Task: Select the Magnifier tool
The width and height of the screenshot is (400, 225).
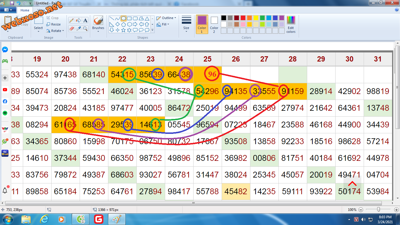Action: pyautogui.click(x=85, y=28)
